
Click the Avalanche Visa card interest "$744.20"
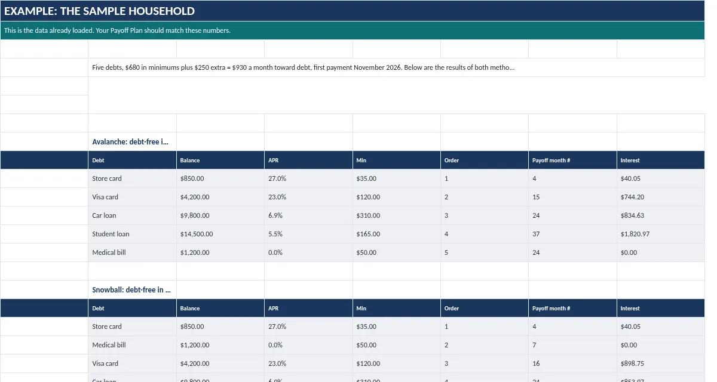[661, 197]
